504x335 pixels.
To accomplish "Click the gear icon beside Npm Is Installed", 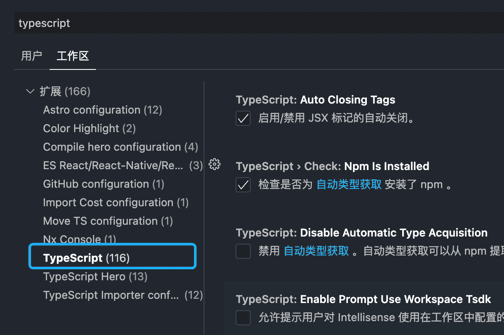I will click(215, 165).
